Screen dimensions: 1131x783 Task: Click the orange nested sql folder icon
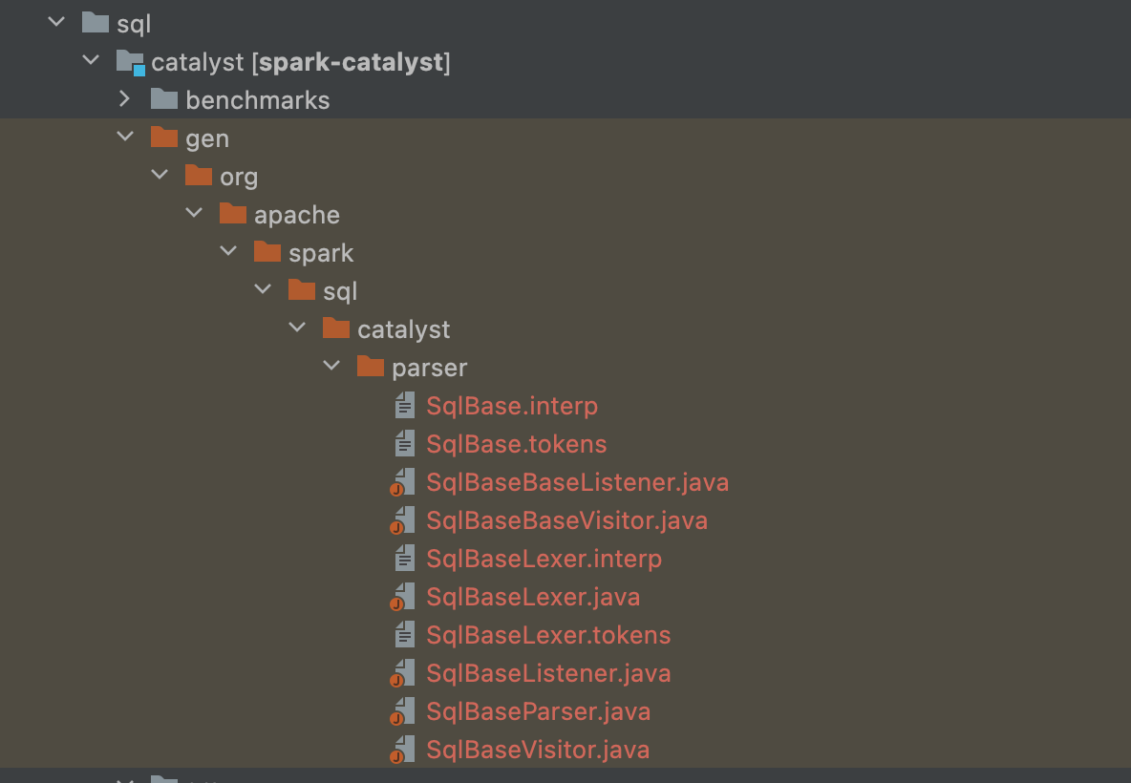pyautogui.click(x=302, y=290)
